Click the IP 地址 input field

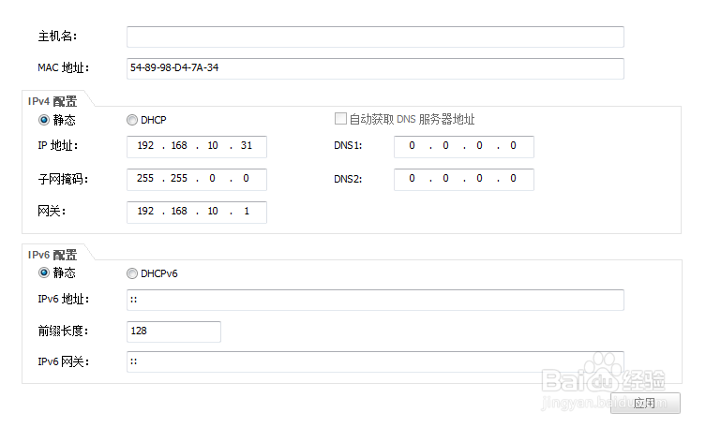197,146
